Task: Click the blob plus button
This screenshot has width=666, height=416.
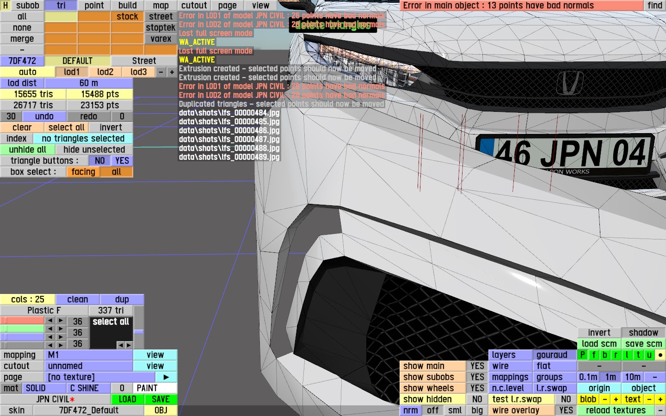Action: (x=616, y=399)
